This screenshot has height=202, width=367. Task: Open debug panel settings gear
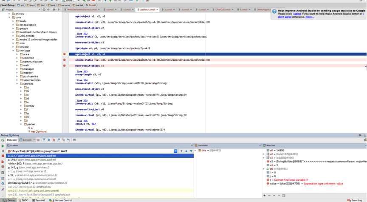click(360, 135)
